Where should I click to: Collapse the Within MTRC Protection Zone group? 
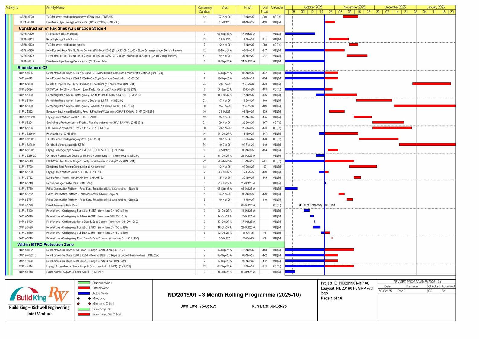pyautogui.click(x=45, y=245)
